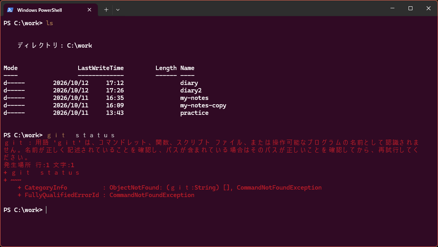Image resolution: width=438 pixels, height=247 pixels.
Task: Close the PowerShell window
Action: 429,8
